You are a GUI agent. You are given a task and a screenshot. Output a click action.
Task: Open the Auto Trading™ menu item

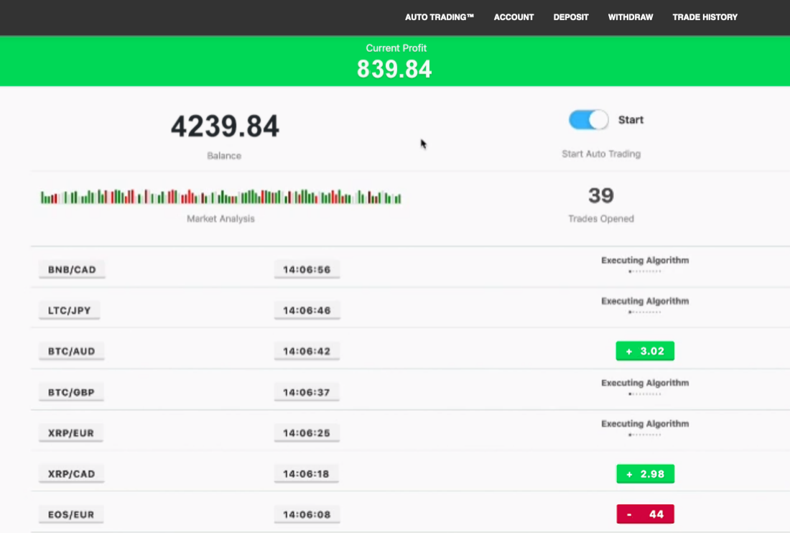[440, 17]
